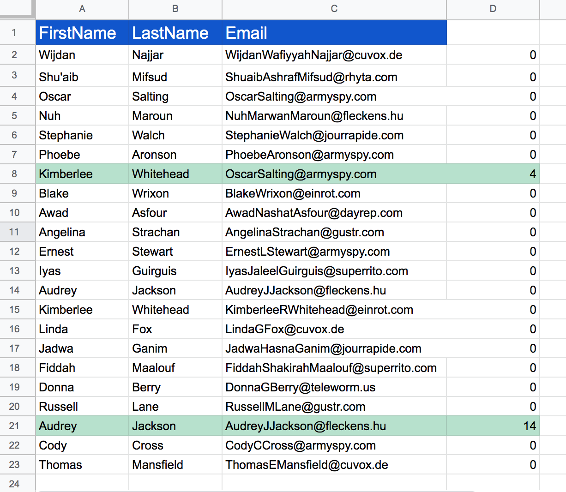This screenshot has width=566, height=492.
Task: Select the ThomasEMansfield@cuvox.de email cell
Action: tap(334, 465)
